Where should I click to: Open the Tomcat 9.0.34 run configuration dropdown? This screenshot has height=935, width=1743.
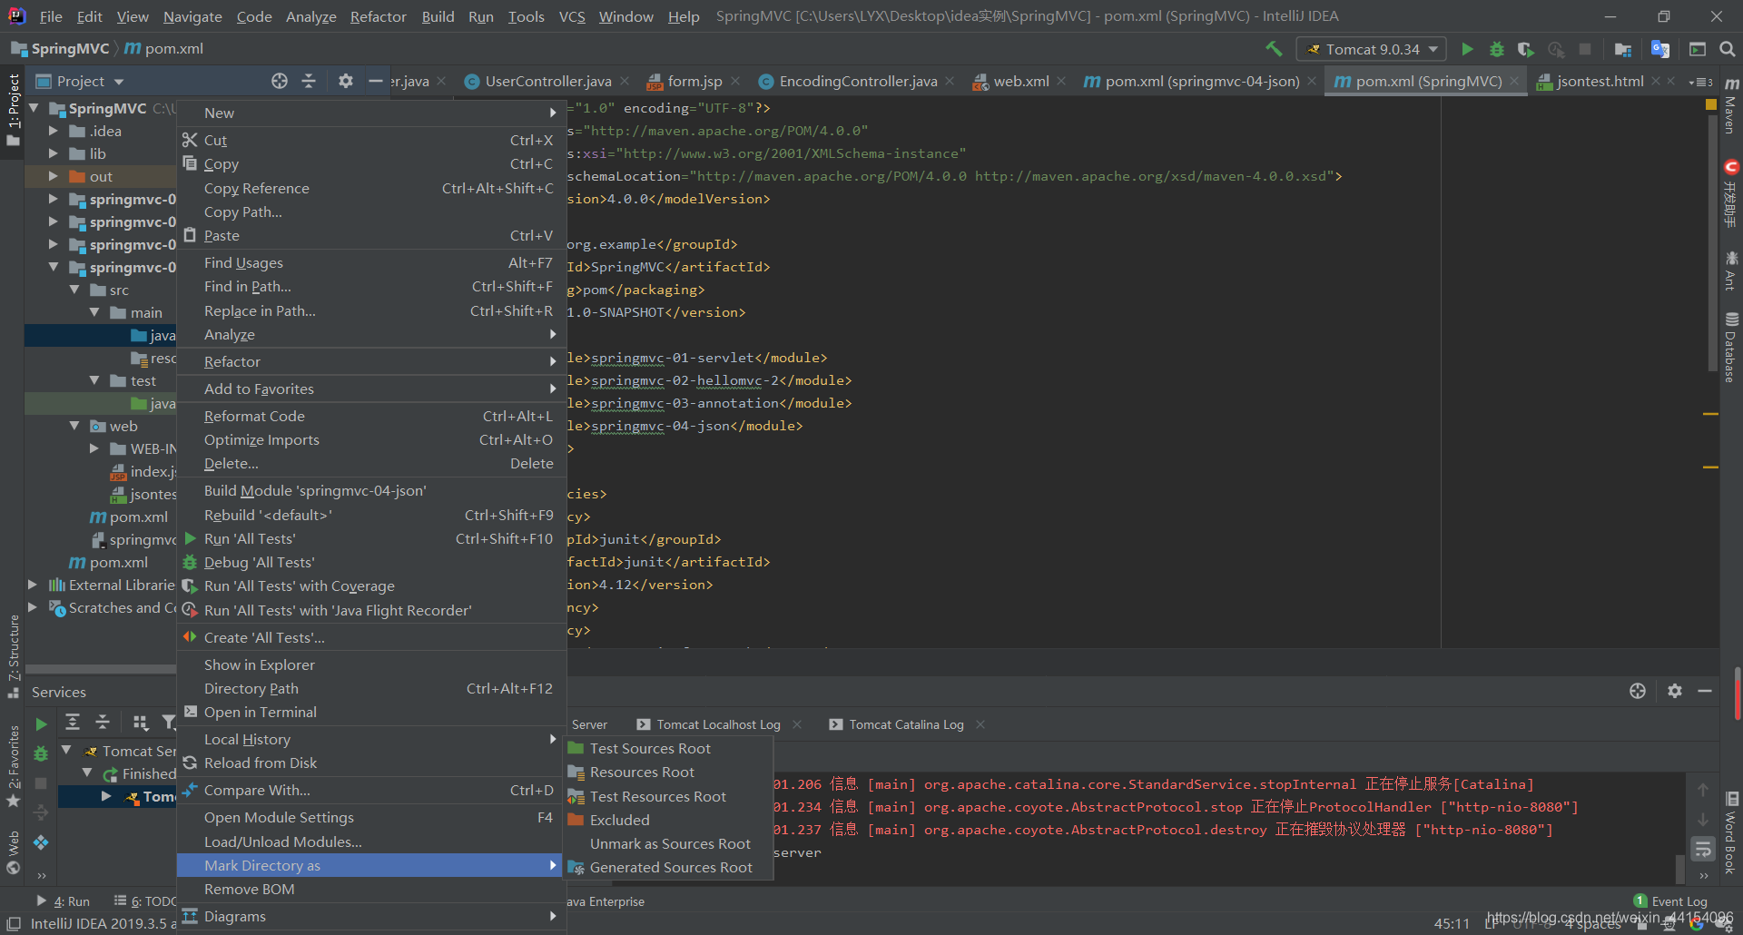tap(1372, 49)
